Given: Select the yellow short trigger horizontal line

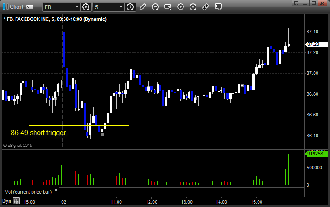Looking at the screenshot, I should click(79, 125).
